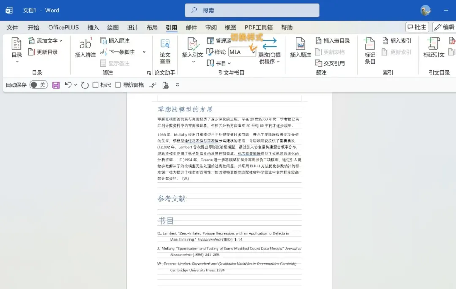Click the 参考文献 heading in document
This screenshot has width=456, height=289.
(x=172, y=199)
